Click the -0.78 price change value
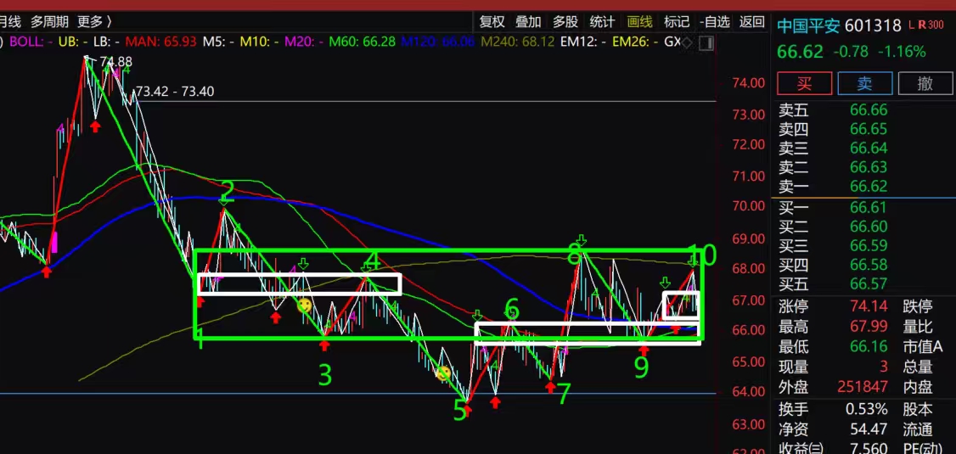The image size is (956, 454). 852,52
